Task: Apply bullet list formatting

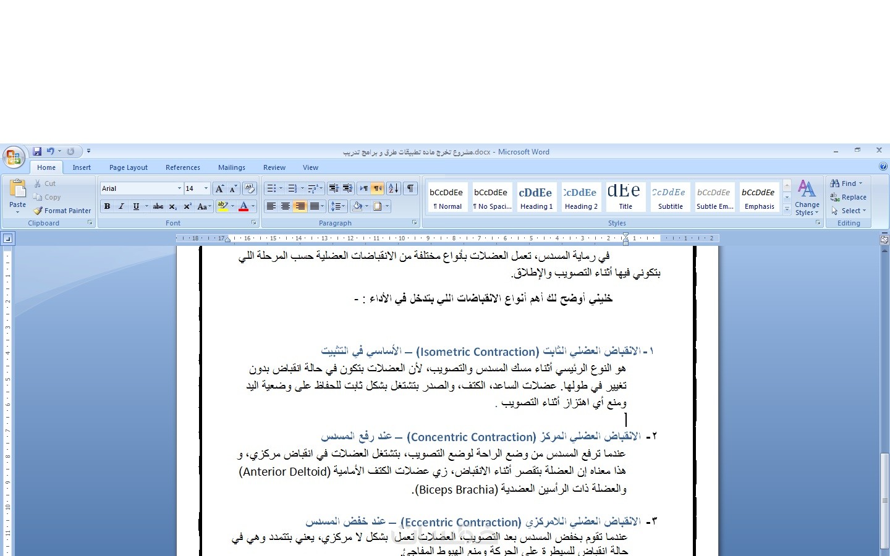Action: 271,188
